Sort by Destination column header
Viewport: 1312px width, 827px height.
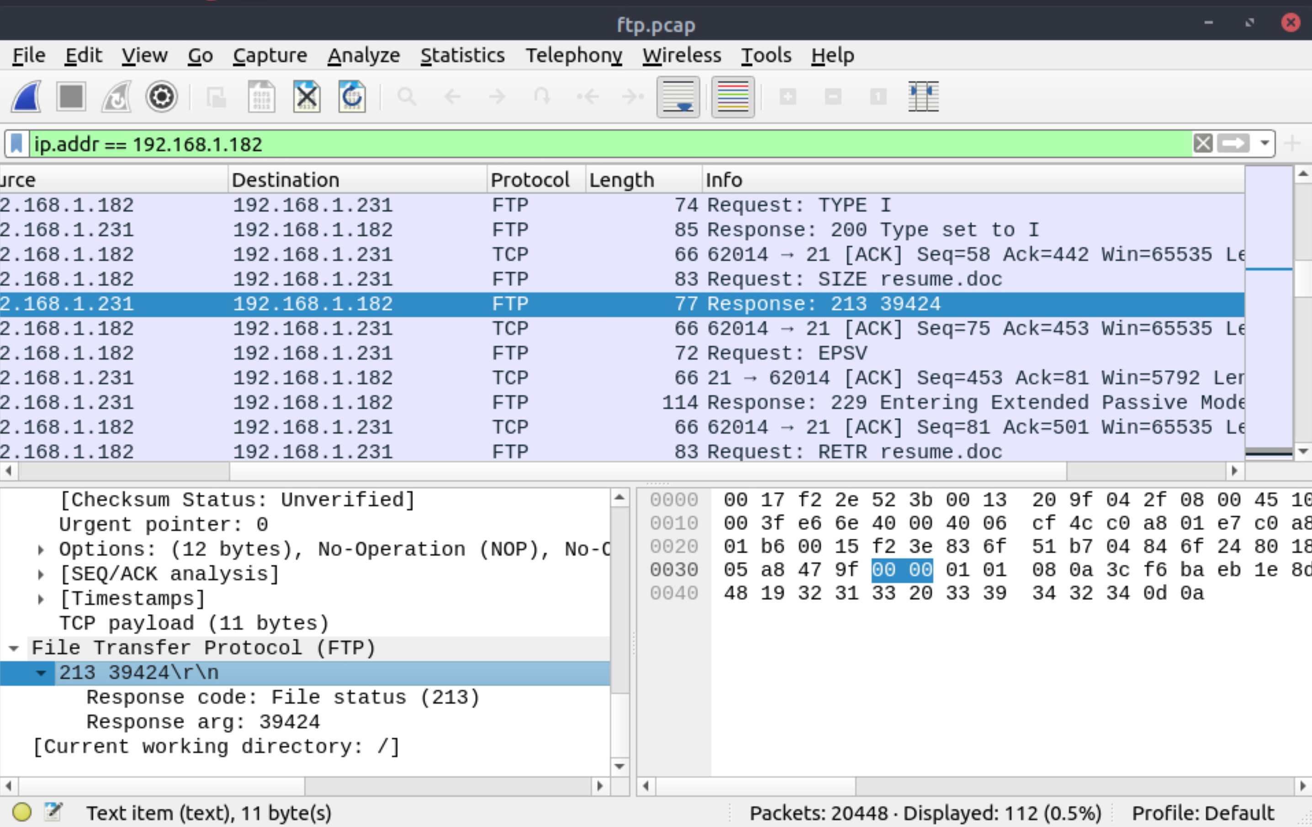click(x=357, y=180)
